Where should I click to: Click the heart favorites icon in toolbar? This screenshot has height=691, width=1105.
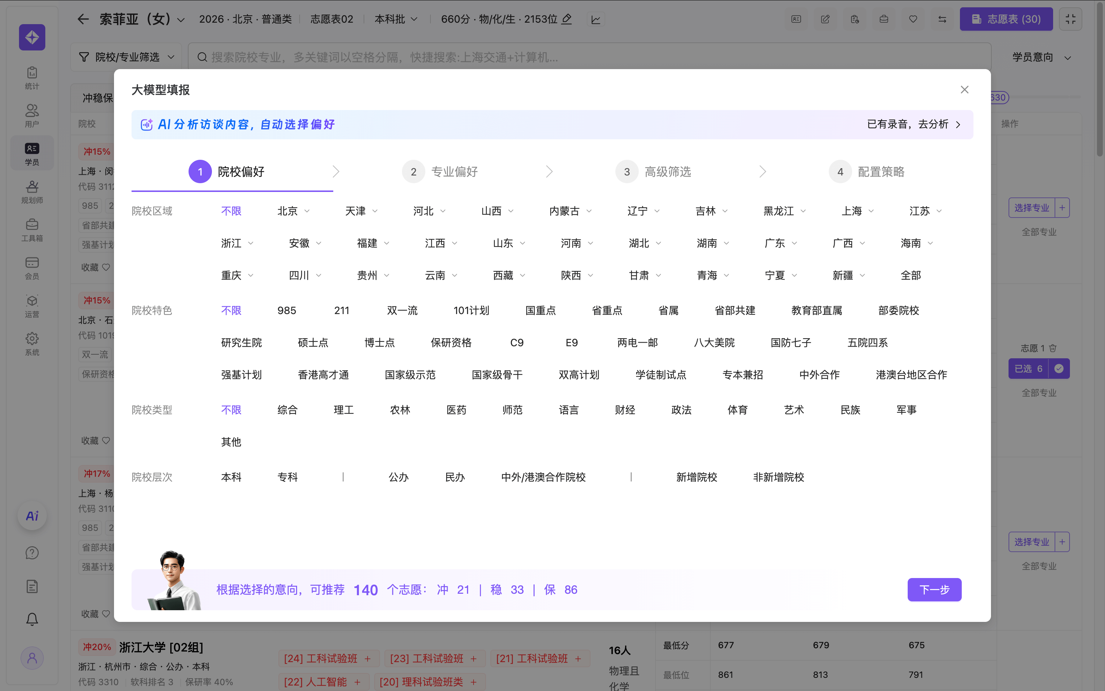(x=913, y=19)
